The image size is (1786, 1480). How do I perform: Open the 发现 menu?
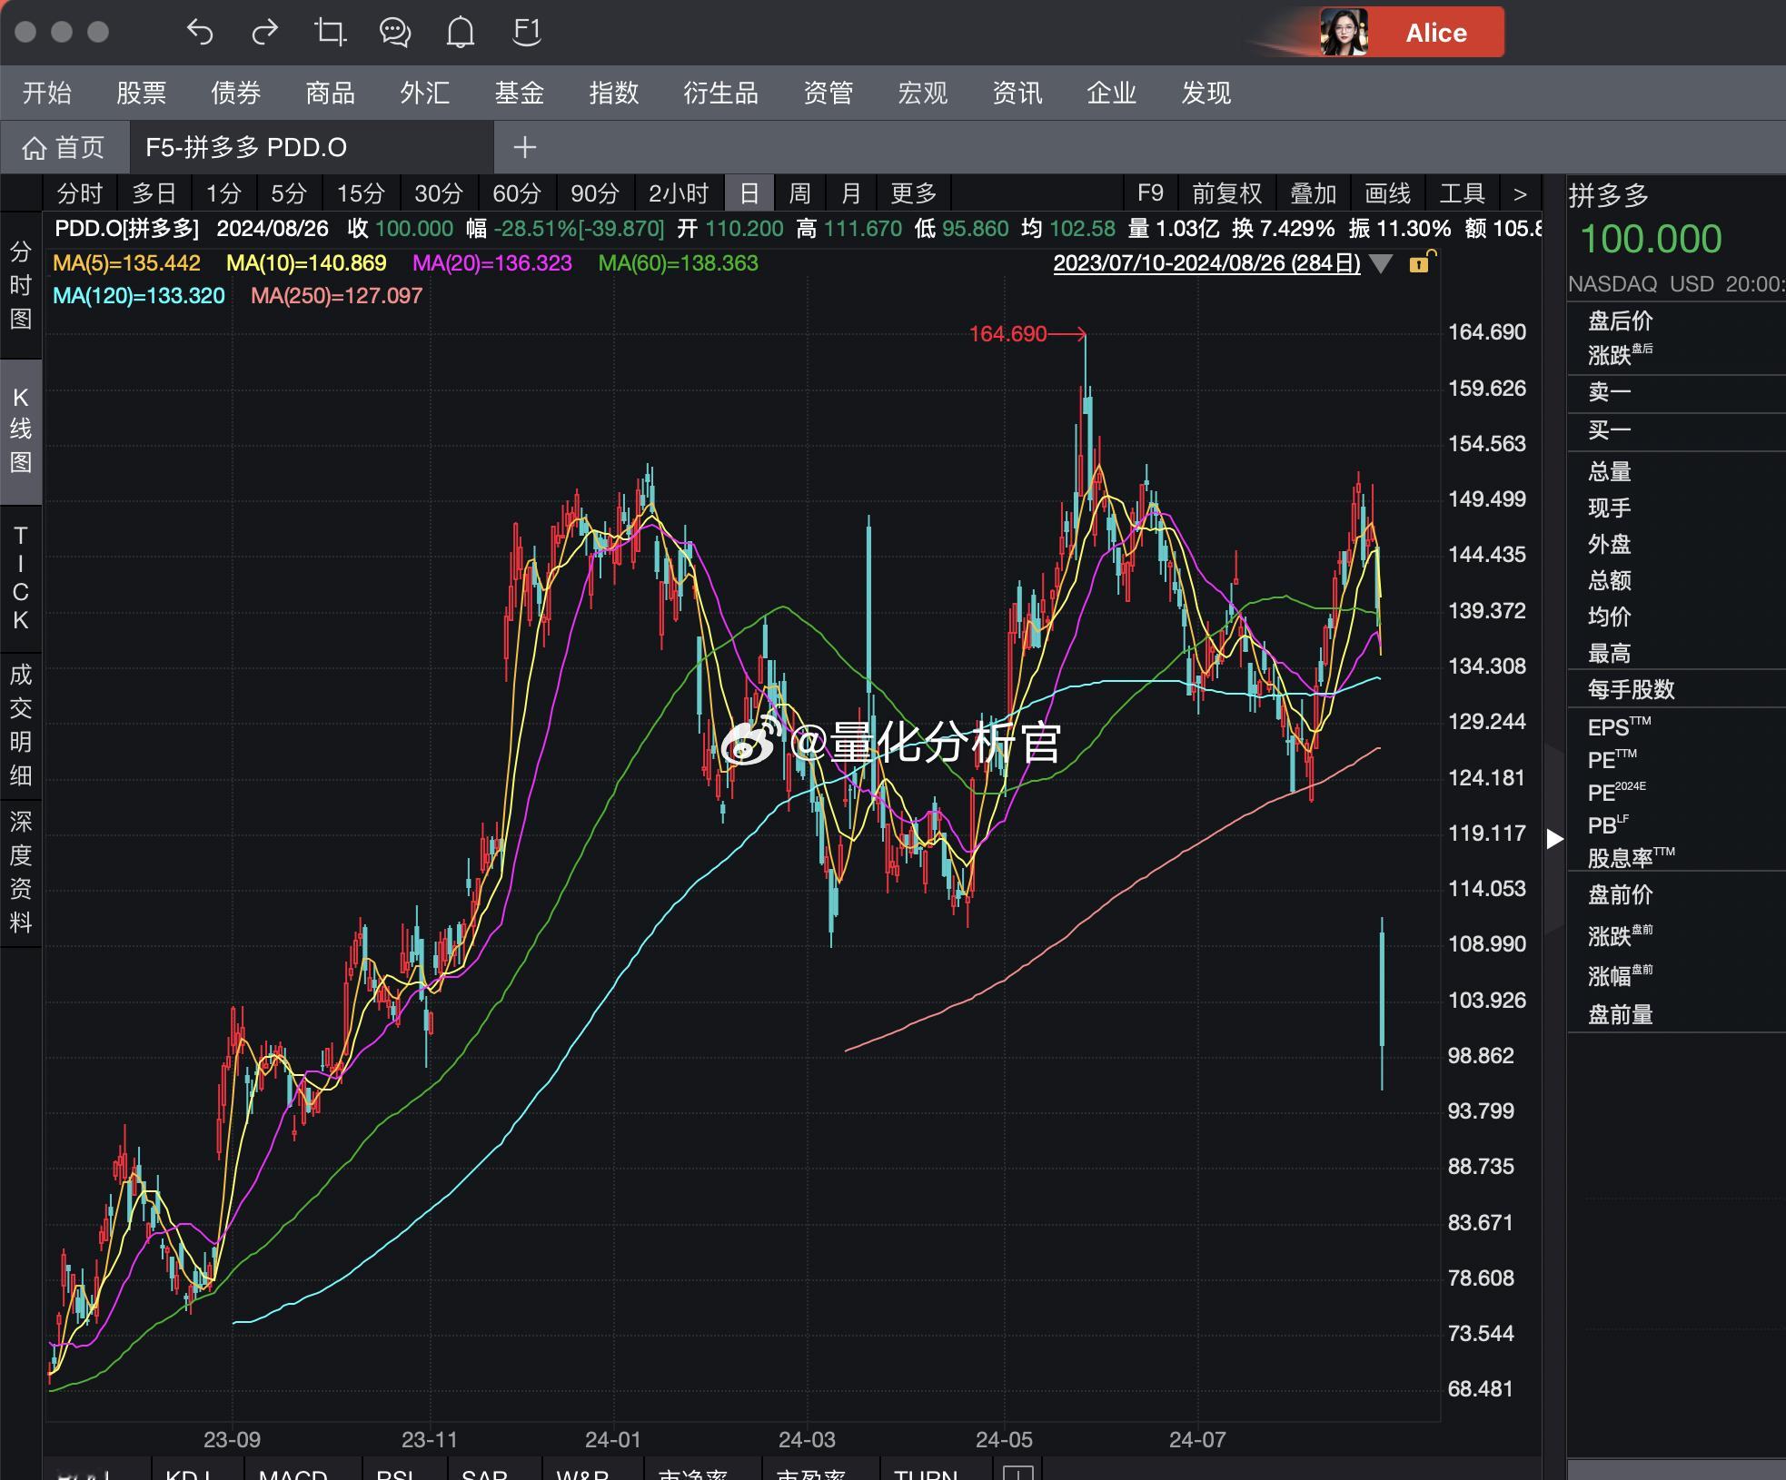(1206, 93)
